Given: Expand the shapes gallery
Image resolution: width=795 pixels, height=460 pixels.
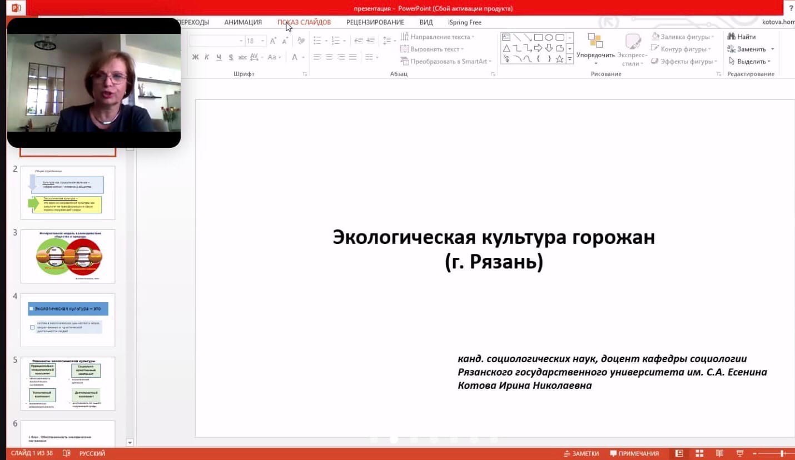Looking at the screenshot, I should click(570, 59).
